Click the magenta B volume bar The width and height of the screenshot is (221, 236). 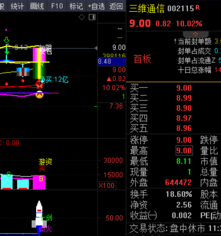(x=39, y=182)
